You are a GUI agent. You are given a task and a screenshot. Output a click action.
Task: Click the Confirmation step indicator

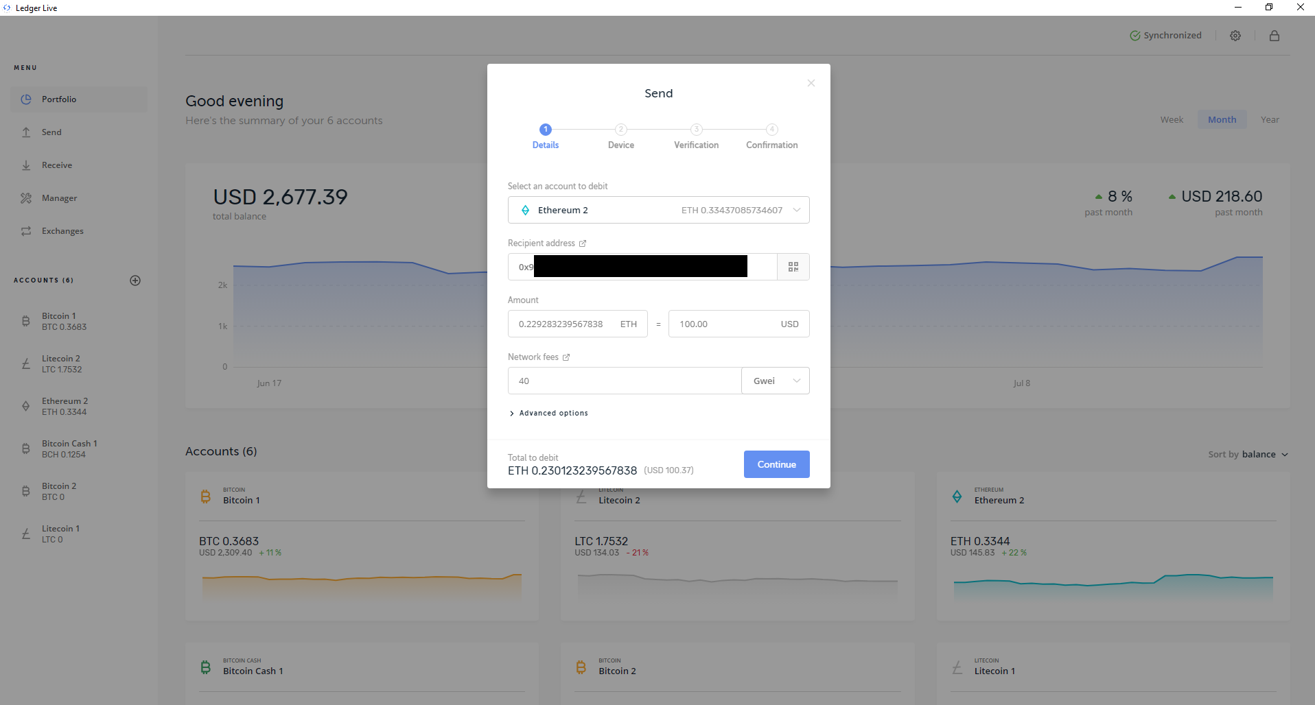coord(772,136)
